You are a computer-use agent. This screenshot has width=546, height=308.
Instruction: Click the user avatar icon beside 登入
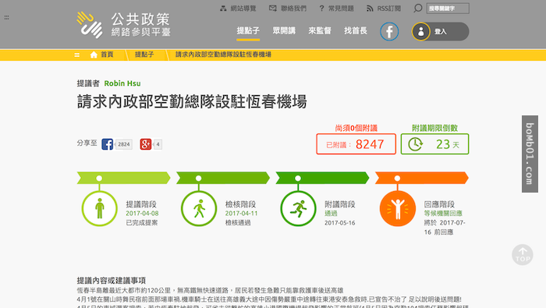421,32
